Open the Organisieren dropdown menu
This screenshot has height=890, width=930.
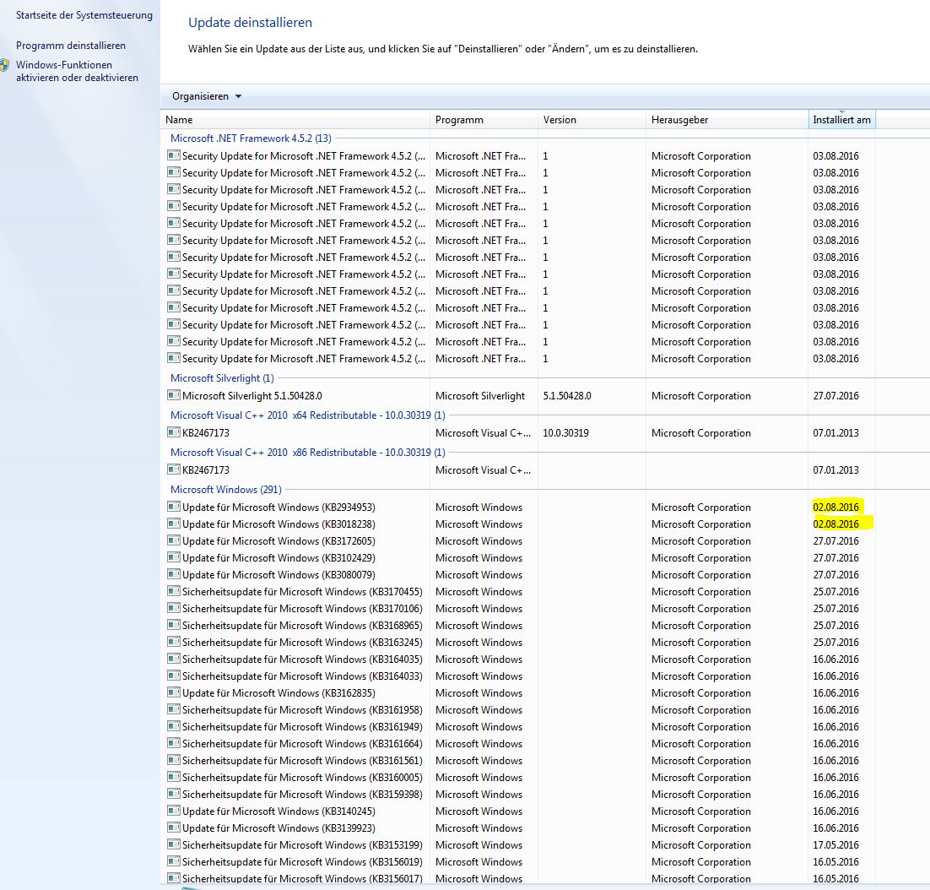(x=207, y=96)
